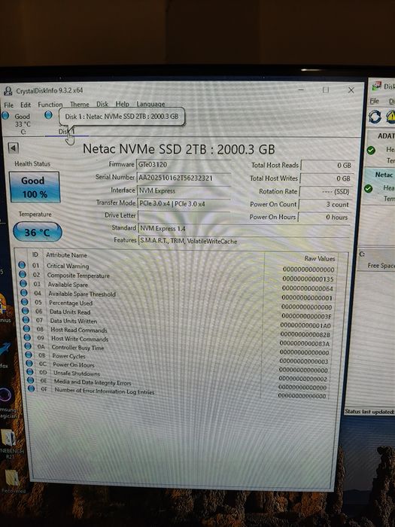The image size is (395, 527).
Task: Open the Cinebench R23 desktop icon
Action: click(9, 444)
